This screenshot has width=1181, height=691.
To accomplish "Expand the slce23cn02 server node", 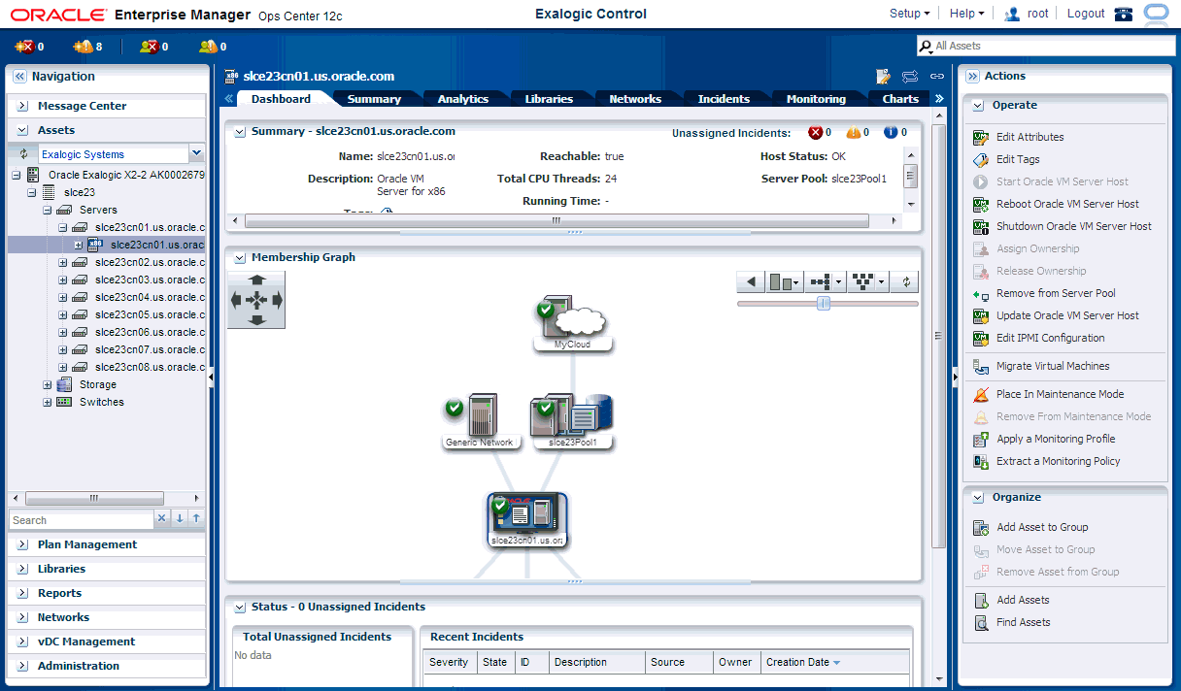I will pos(63,262).
